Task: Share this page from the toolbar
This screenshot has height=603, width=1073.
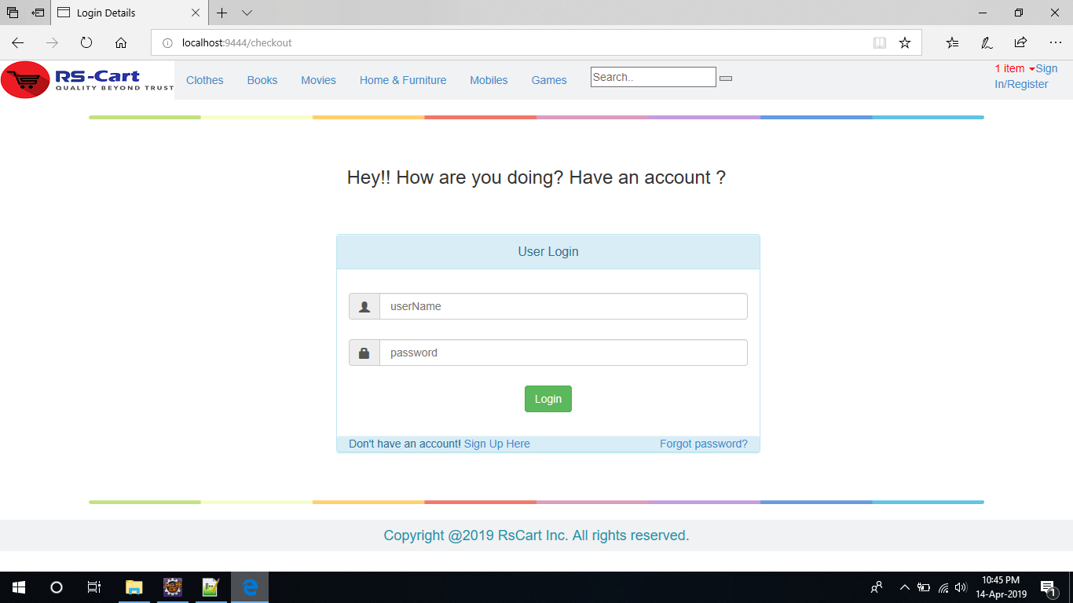Action: 1020,42
